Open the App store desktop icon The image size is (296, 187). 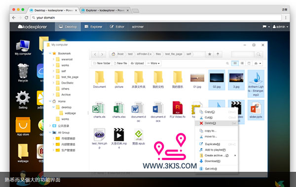pos(23,126)
